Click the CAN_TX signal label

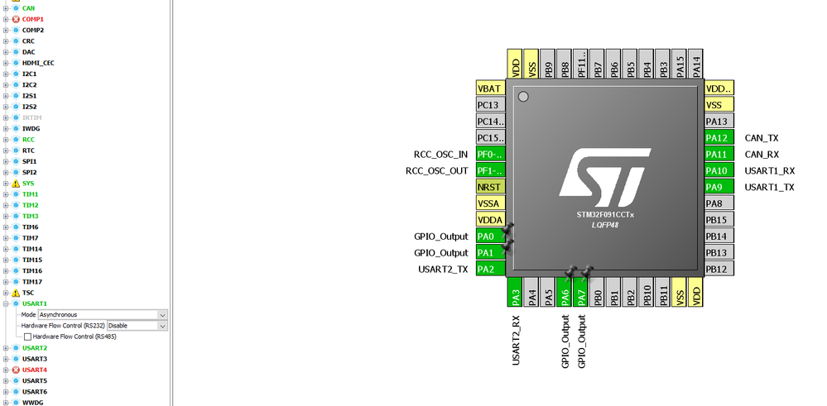(762, 138)
